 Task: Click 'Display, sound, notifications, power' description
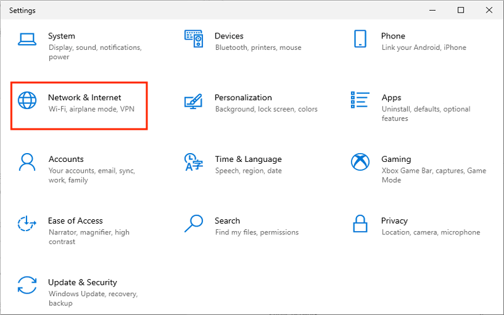click(95, 52)
